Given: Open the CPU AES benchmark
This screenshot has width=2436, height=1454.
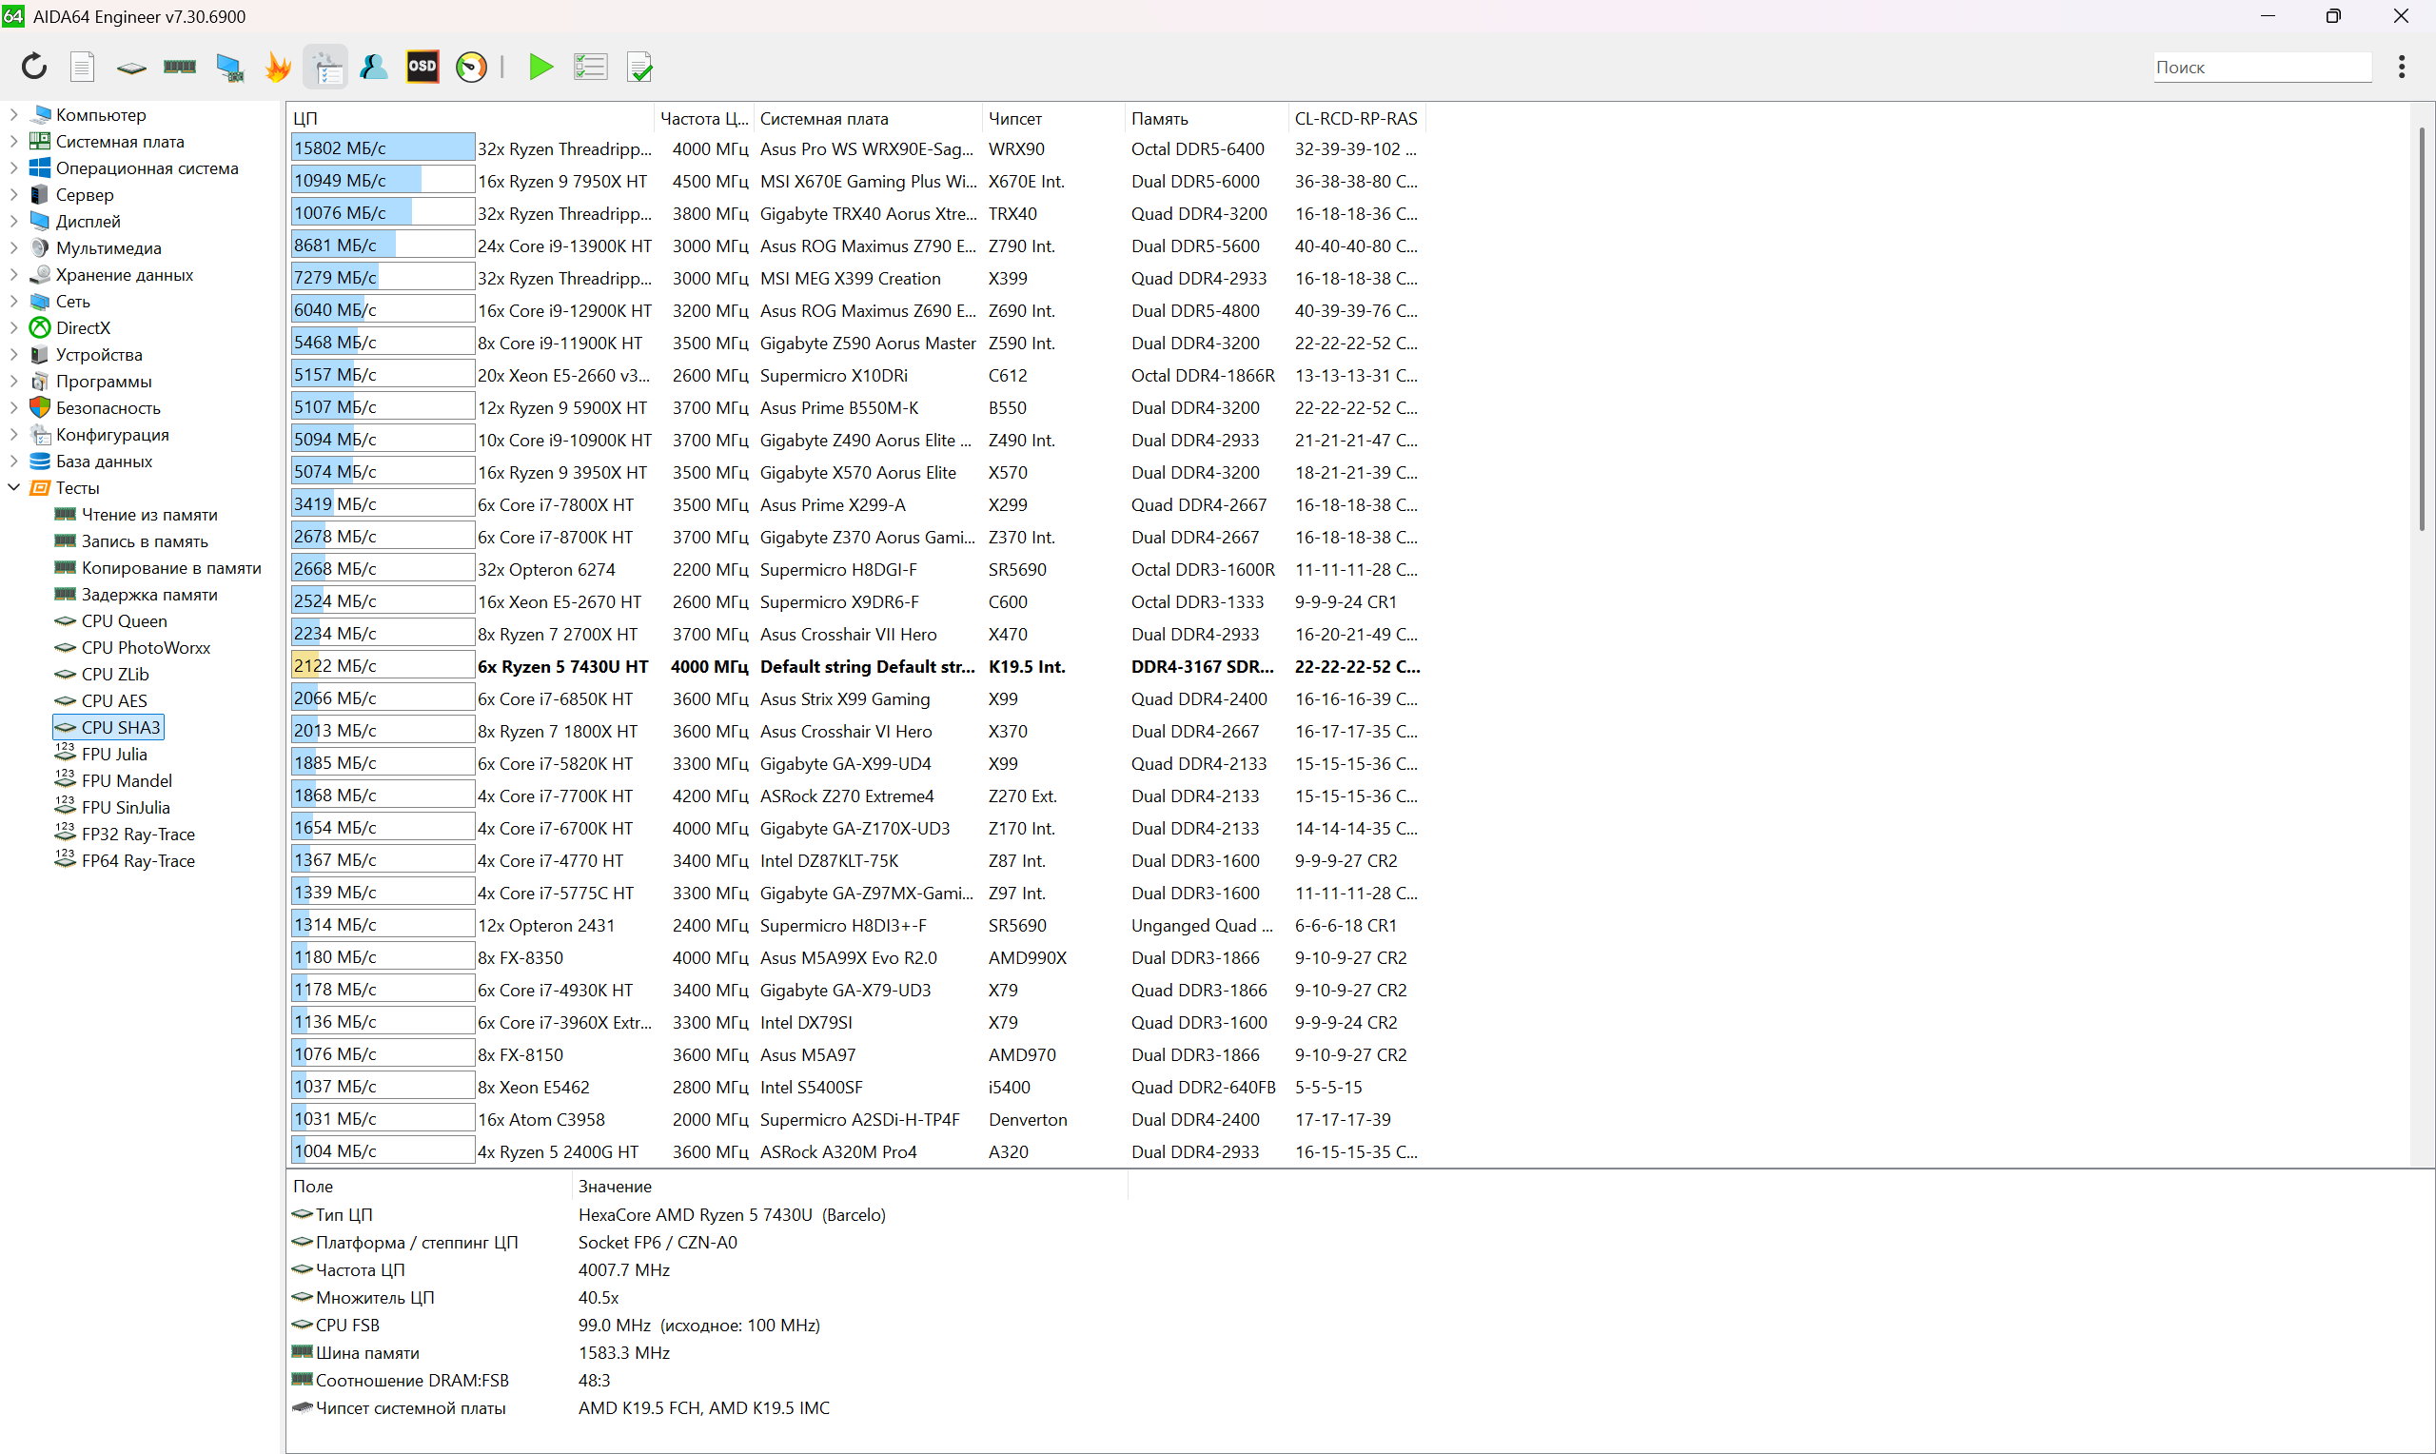Looking at the screenshot, I should pos(113,700).
